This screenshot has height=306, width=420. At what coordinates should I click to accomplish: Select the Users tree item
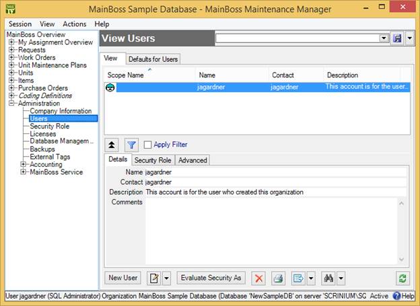63,118
